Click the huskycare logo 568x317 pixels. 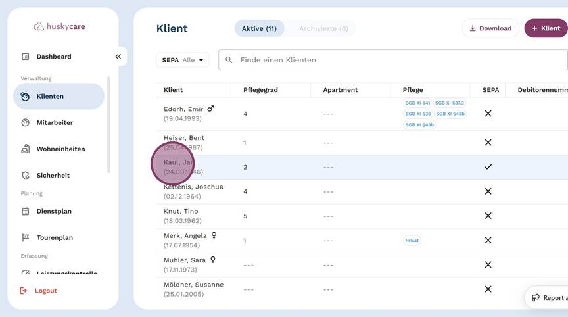(59, 26)
